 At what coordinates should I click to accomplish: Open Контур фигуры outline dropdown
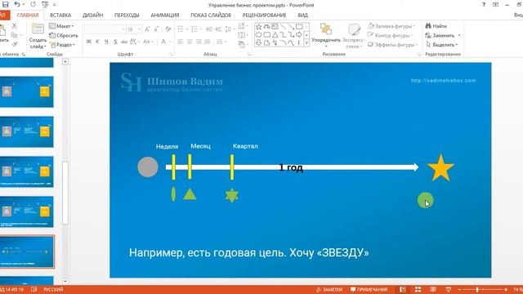click(x=391, y=35)
